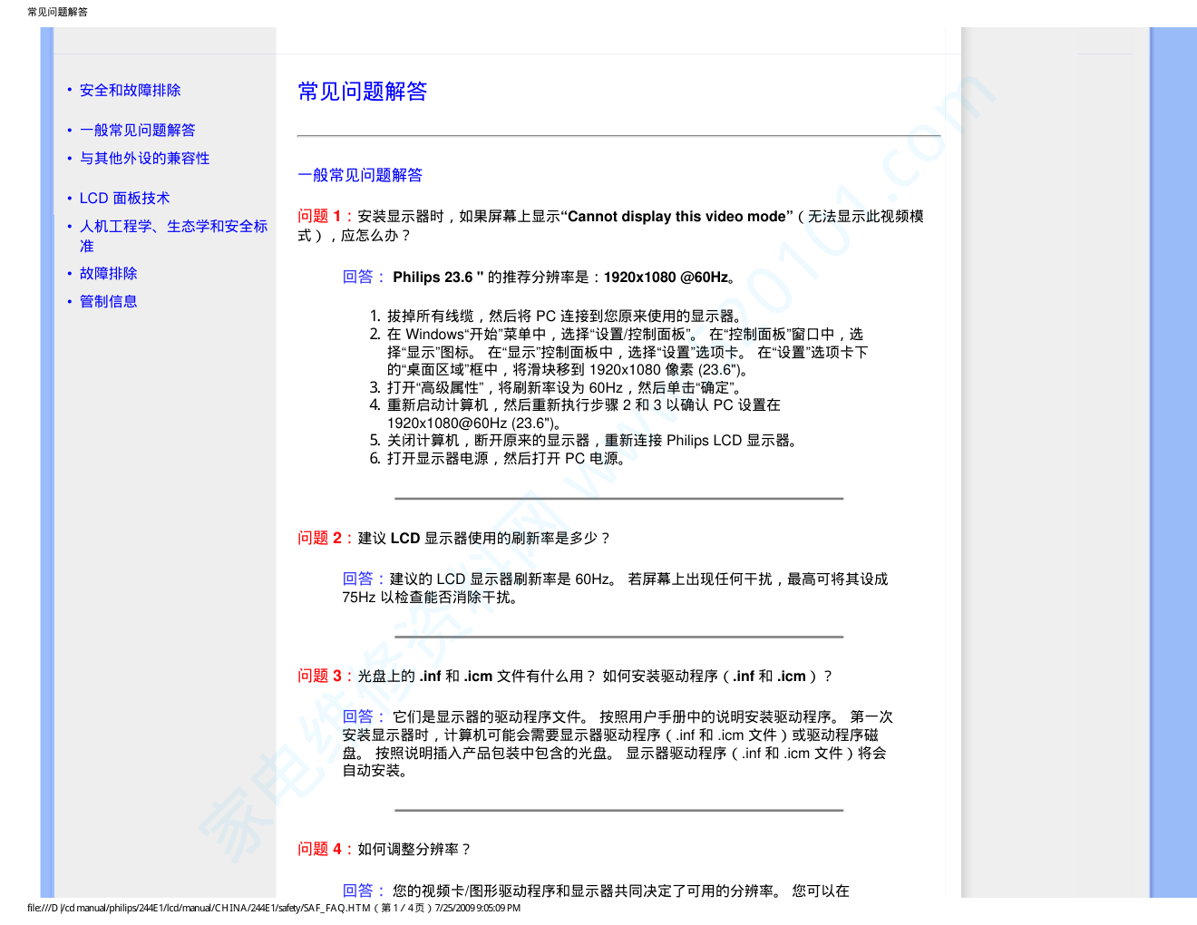This screenshot has width=1197, height=925.
Task: Click the question 建议 LCD 显示器使用的刷新率是多少
Action: click(x=485, y=539)
